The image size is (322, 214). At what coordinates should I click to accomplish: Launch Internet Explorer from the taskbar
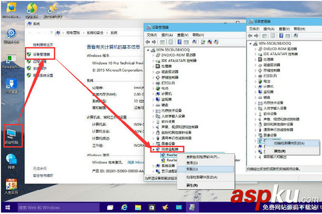(124, 208)
